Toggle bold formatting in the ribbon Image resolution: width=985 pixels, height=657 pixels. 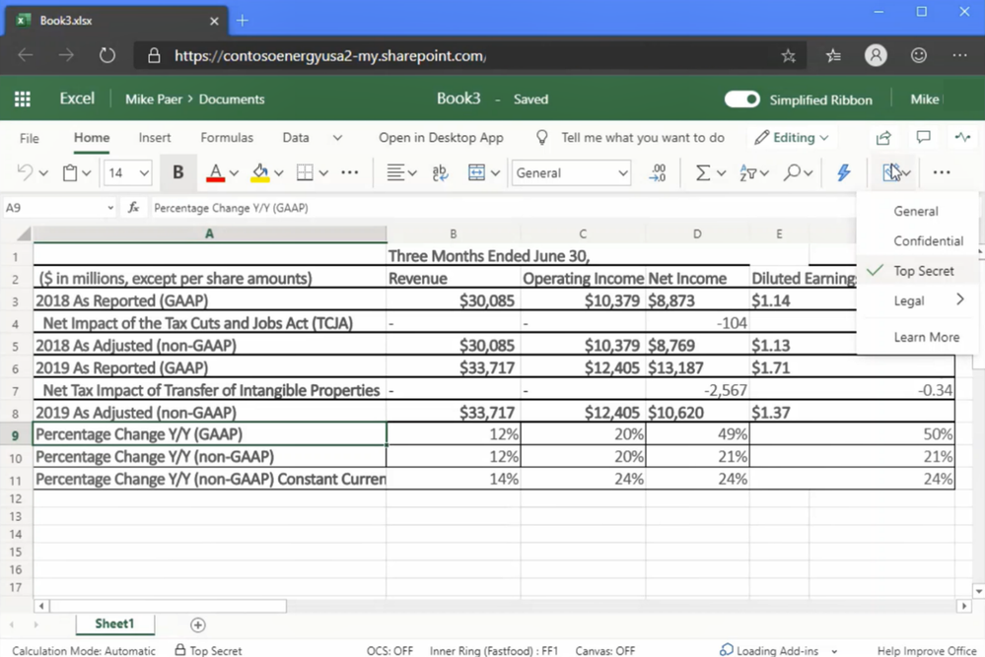click(177, 172)
